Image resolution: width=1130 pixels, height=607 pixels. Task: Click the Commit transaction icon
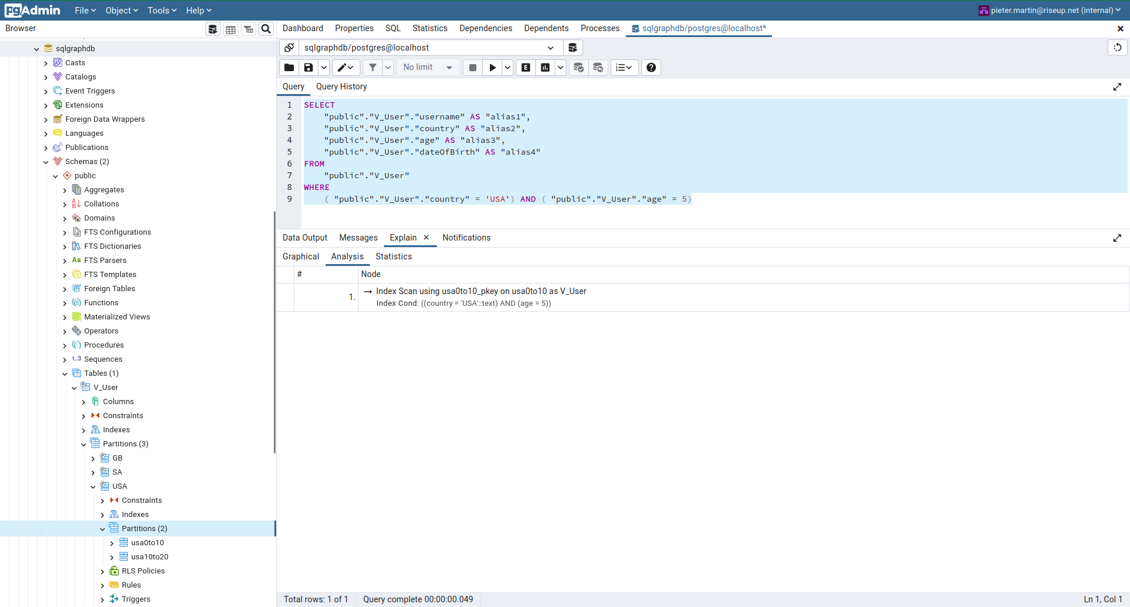(x=578, y=67)
